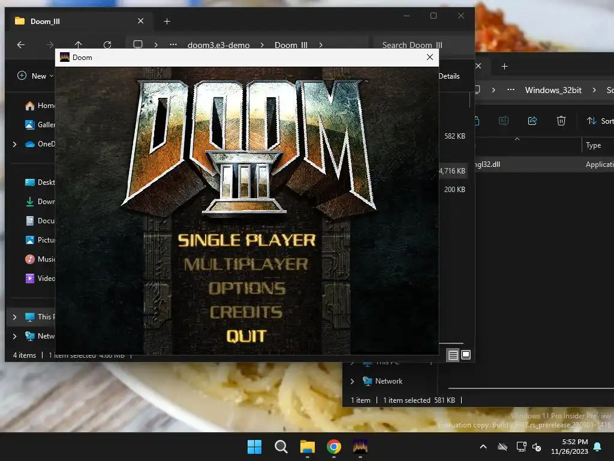This screenshot has width=614, height=461.
Task: Go up one folder in Doom_III Explorer
Action: coord(79,44)
